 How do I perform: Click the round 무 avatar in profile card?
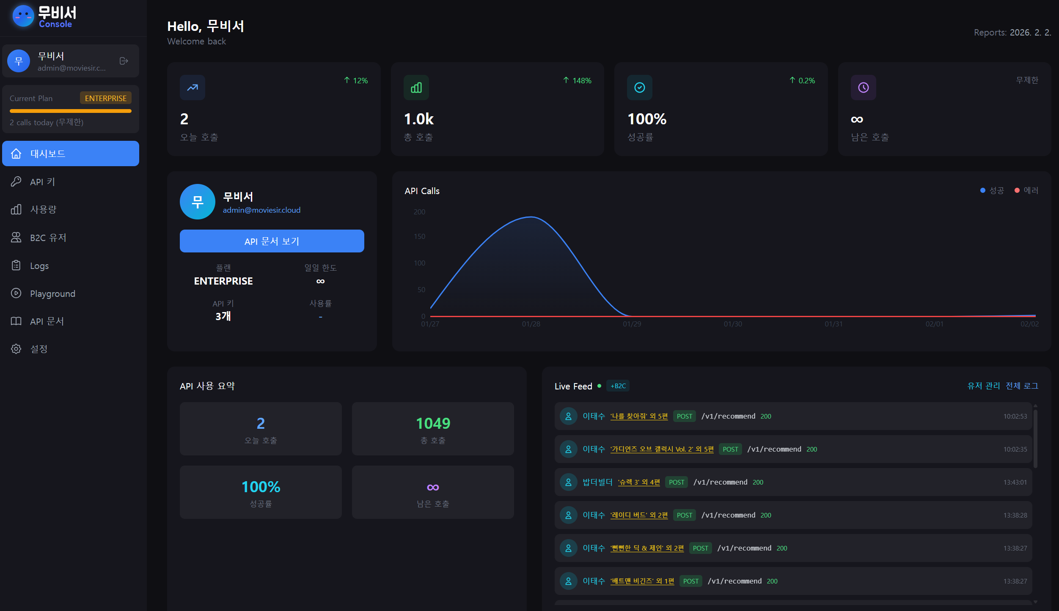[198, 202]
